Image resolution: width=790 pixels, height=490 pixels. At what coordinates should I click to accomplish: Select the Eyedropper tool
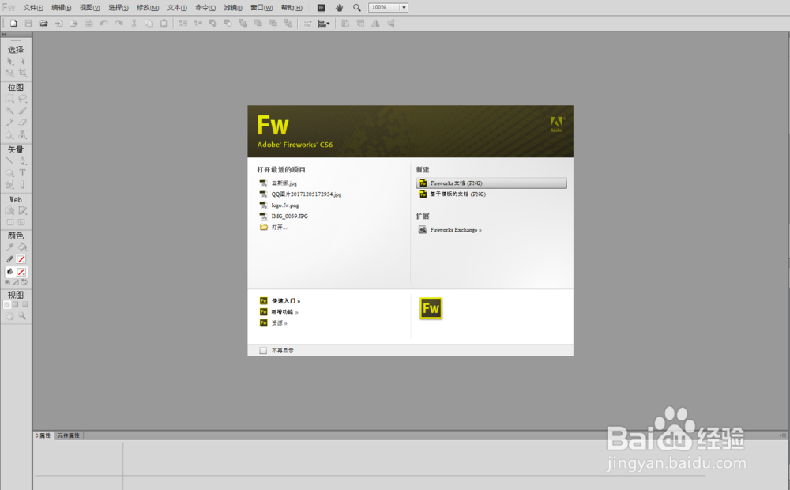pos(9,247)
